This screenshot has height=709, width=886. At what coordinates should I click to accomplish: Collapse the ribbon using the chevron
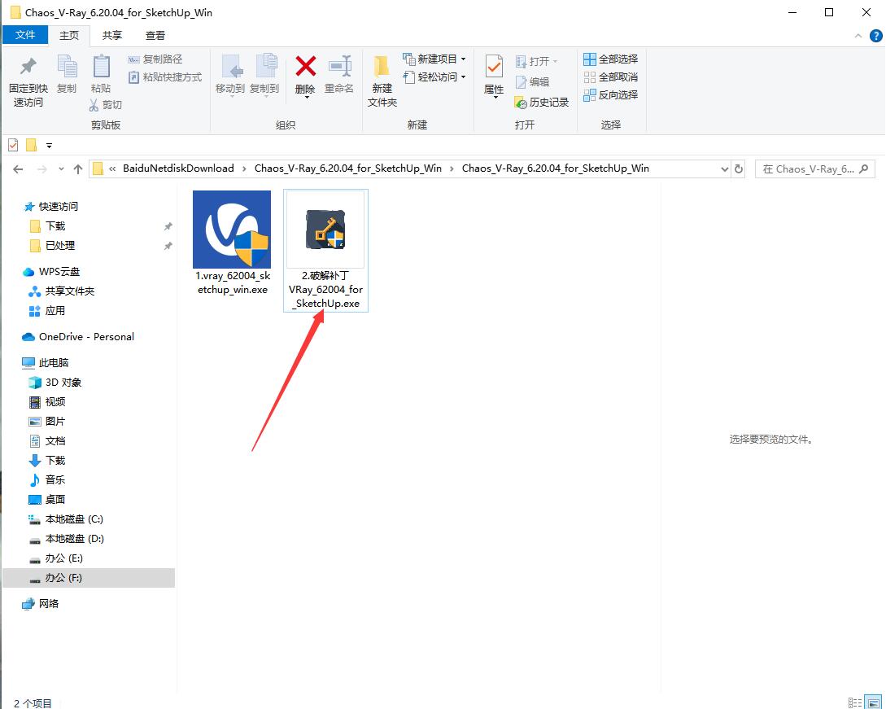858,36
